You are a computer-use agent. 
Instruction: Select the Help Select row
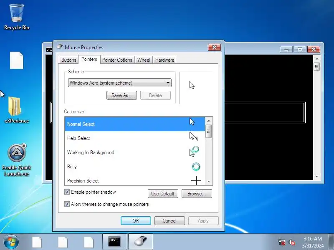point(135,138)
